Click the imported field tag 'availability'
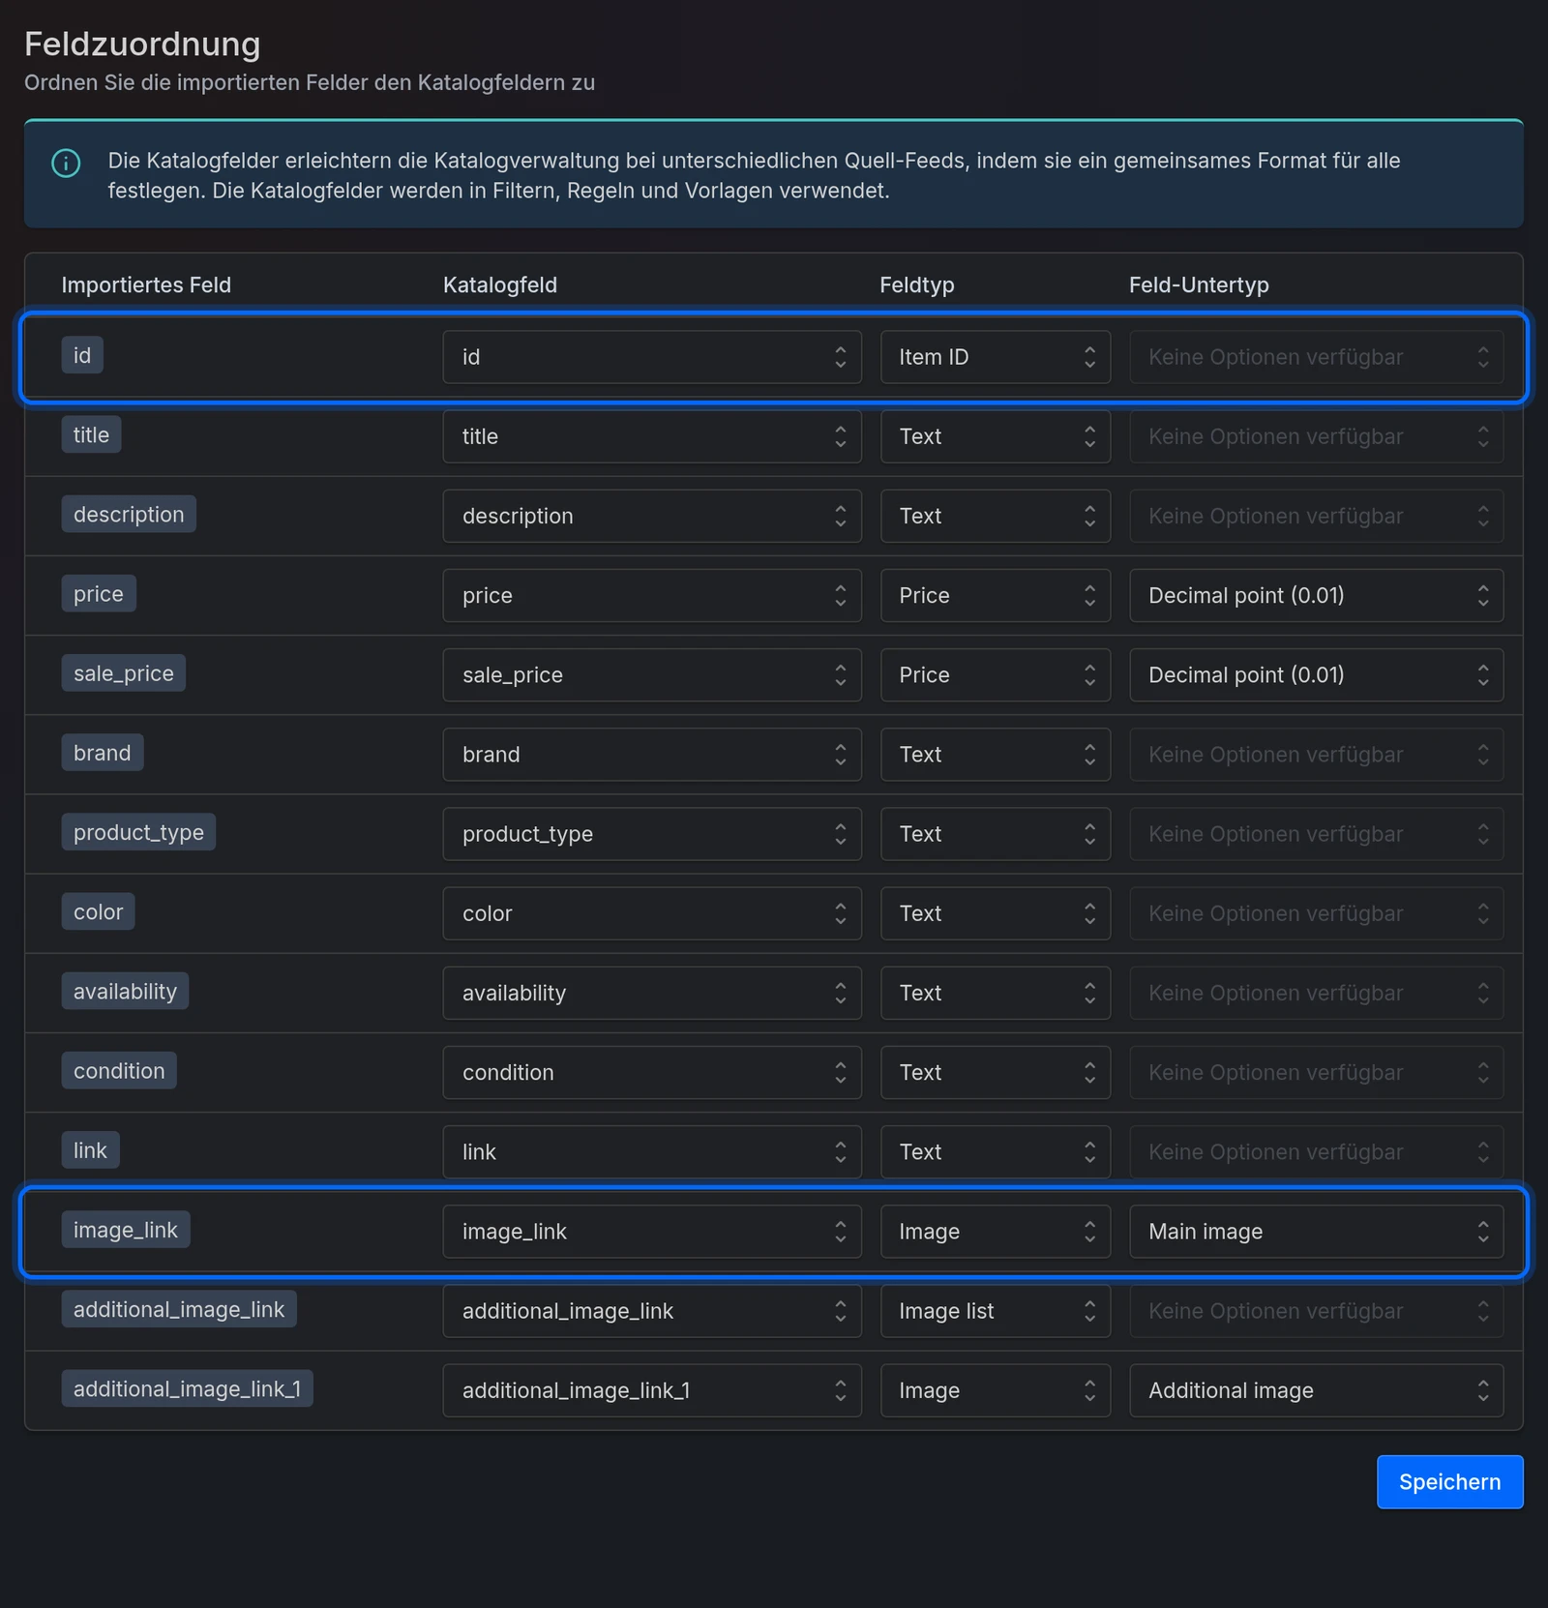The width and height of the screenshot is (1548, 1608). pyautogui.click(x=125, y=991)
